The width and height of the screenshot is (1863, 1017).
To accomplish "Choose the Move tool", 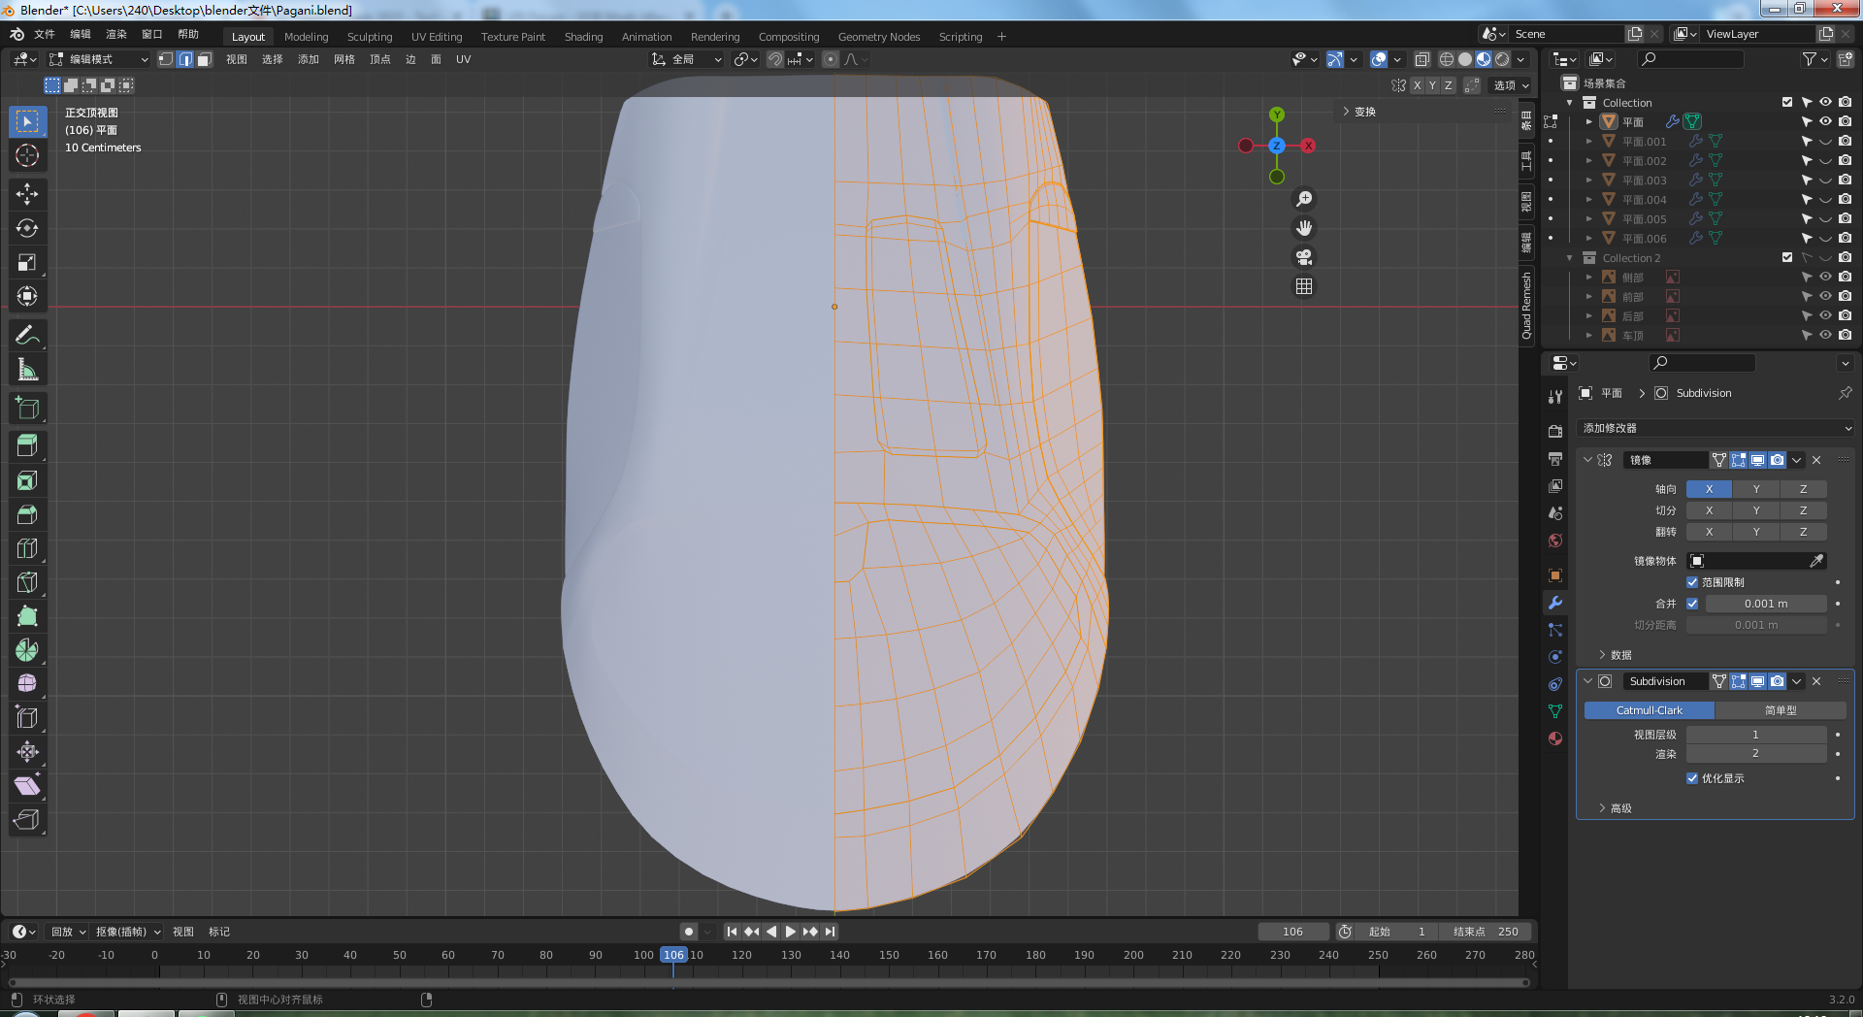I will tap(27, 194).
